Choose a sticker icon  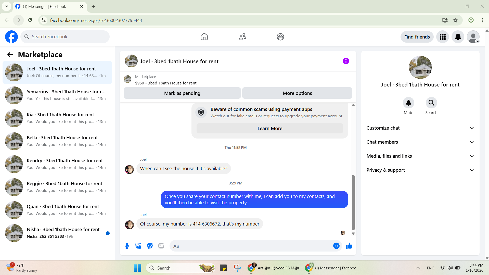pyautogui.click(x=150, y=246)
